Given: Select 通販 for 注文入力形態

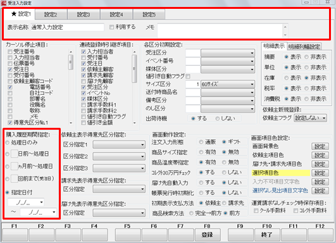Looking at the screenshot, I should pyautogui.click(x=201, y=142).
